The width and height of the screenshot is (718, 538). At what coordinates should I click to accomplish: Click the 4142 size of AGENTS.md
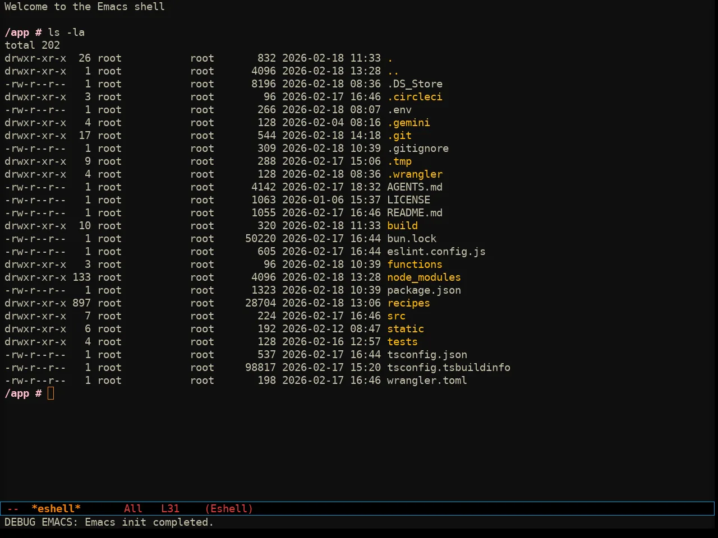point(264,187)
